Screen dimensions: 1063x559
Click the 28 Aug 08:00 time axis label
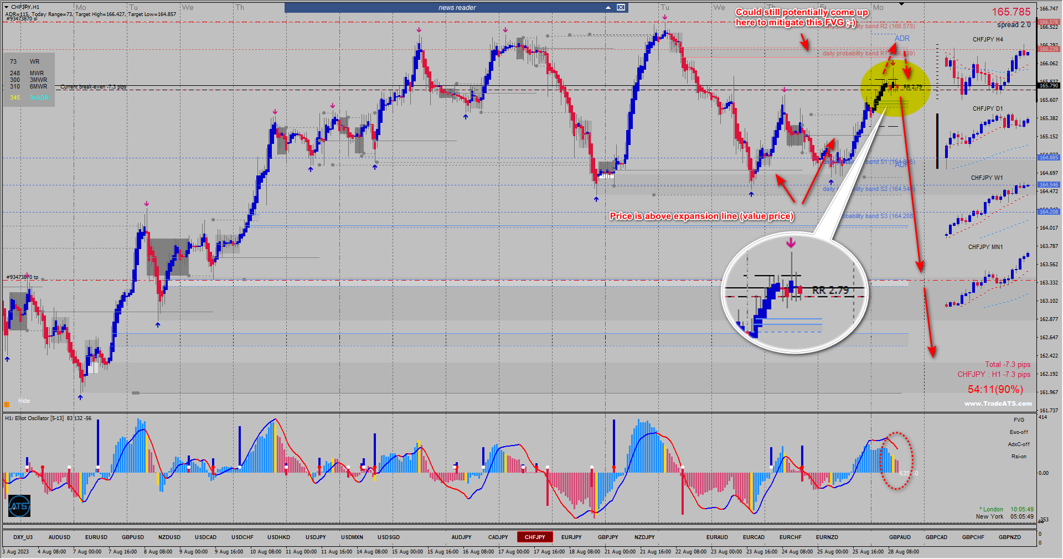click(x=904, y=552)
